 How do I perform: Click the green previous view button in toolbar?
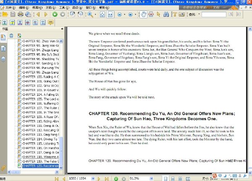pos(55,14)
